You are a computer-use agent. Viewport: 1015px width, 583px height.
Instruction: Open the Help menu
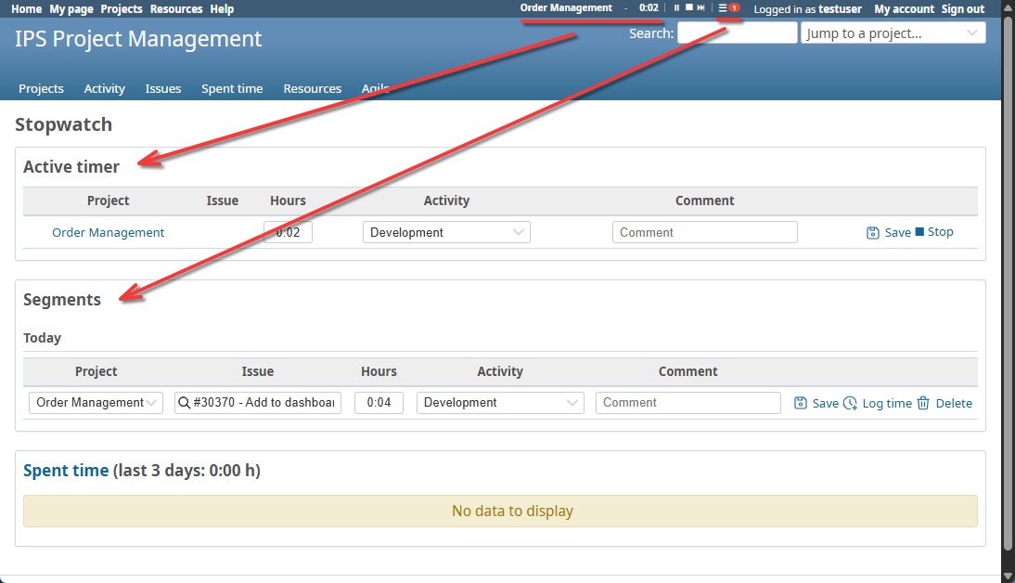coord(222,9)
